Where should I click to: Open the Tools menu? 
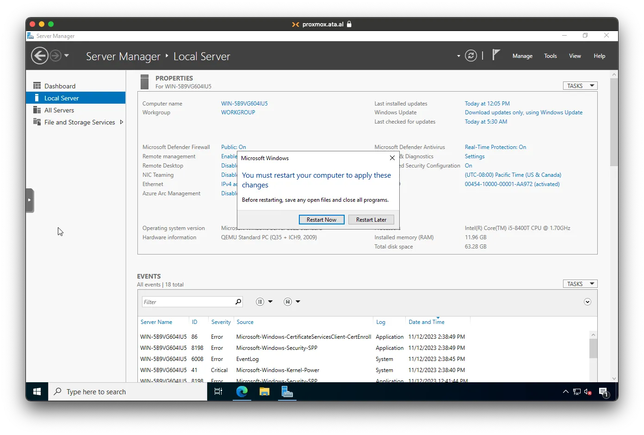click(x=551, y=56)
